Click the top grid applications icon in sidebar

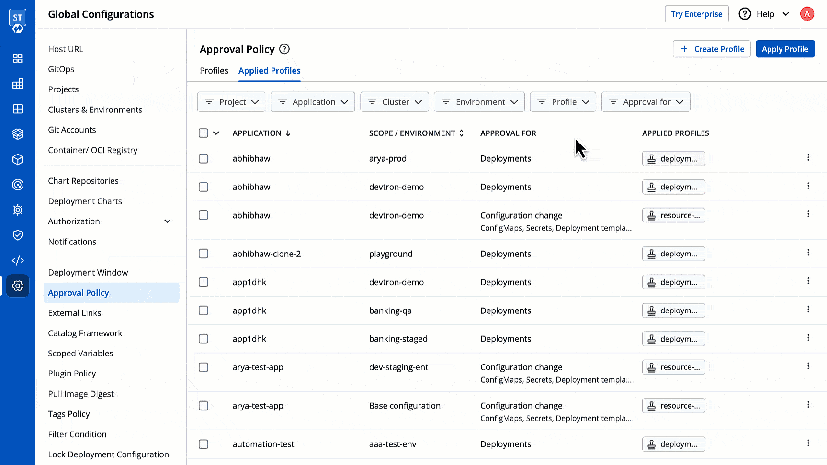click(18, 58)
